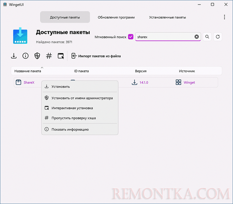Screen dimensions: 233x204
Task: Reload the package list with the refresh icon
Action: pyautogui.click(x=218, y=37)
